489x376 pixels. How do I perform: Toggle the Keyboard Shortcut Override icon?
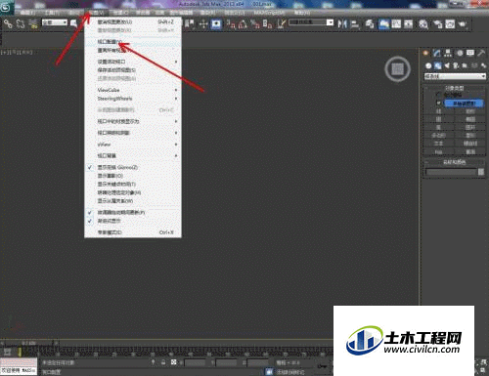coord(216,24)
